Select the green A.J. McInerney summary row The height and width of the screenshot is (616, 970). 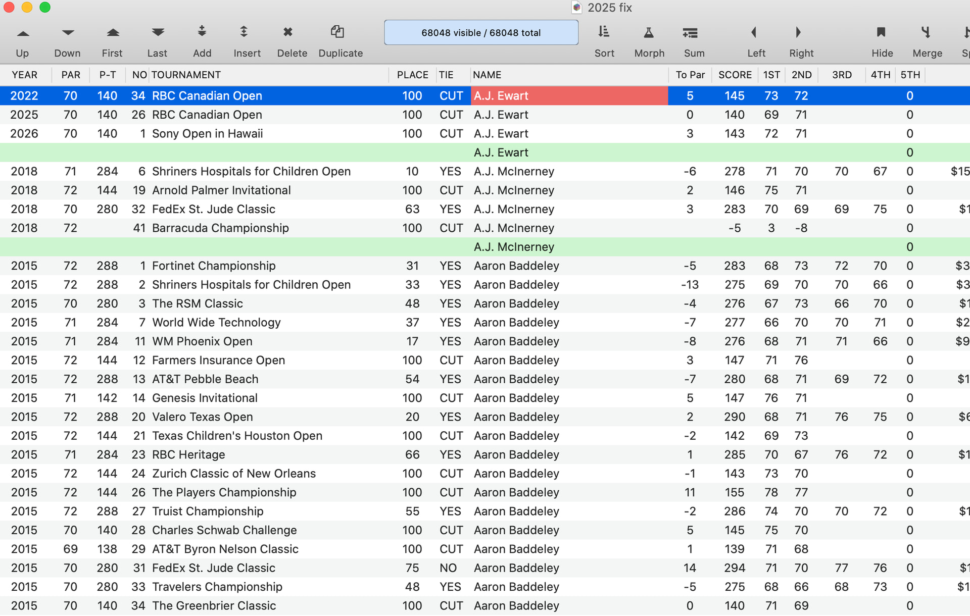point(514,247)
